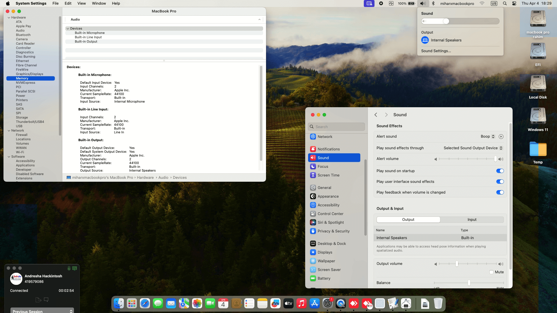Go back in System Settings navigation

[x=376, y=115]
